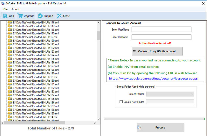Click the Authentication Required! red message

(155, 43)
